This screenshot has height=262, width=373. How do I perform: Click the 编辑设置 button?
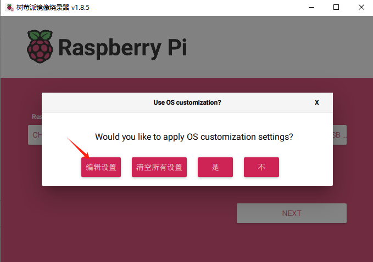(x=101, y=167)
